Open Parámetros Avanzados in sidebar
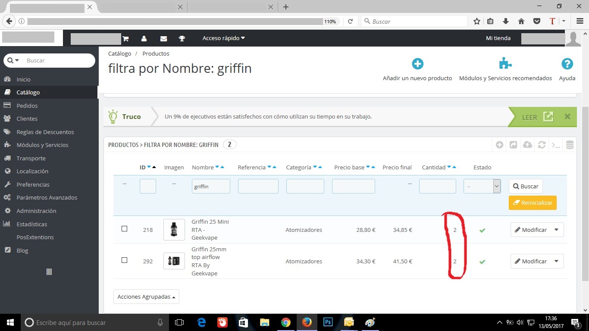This screenshot has height=331, width=589. pos(47,197)
